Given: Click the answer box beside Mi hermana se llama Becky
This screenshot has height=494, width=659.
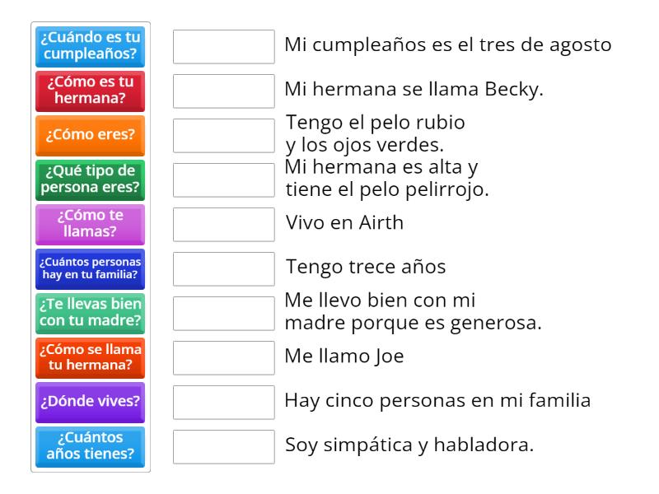Looking at the screenshot, I should tap(223, 91).
